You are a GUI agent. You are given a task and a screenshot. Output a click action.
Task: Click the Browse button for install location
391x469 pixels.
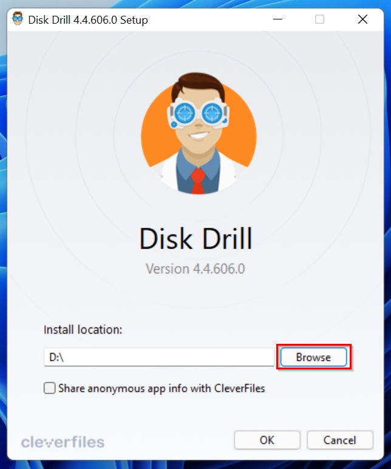pyautogui.click(x=313, y=357)
